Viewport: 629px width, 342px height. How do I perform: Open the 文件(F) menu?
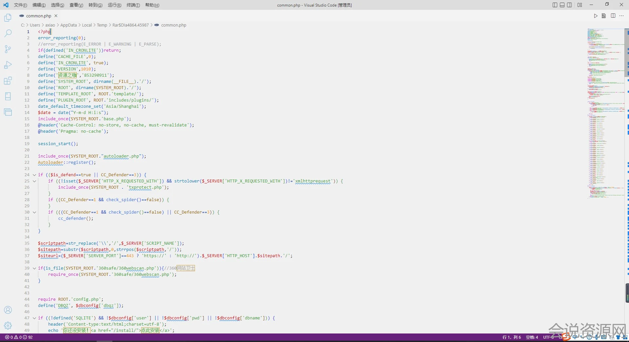point(20,5)
